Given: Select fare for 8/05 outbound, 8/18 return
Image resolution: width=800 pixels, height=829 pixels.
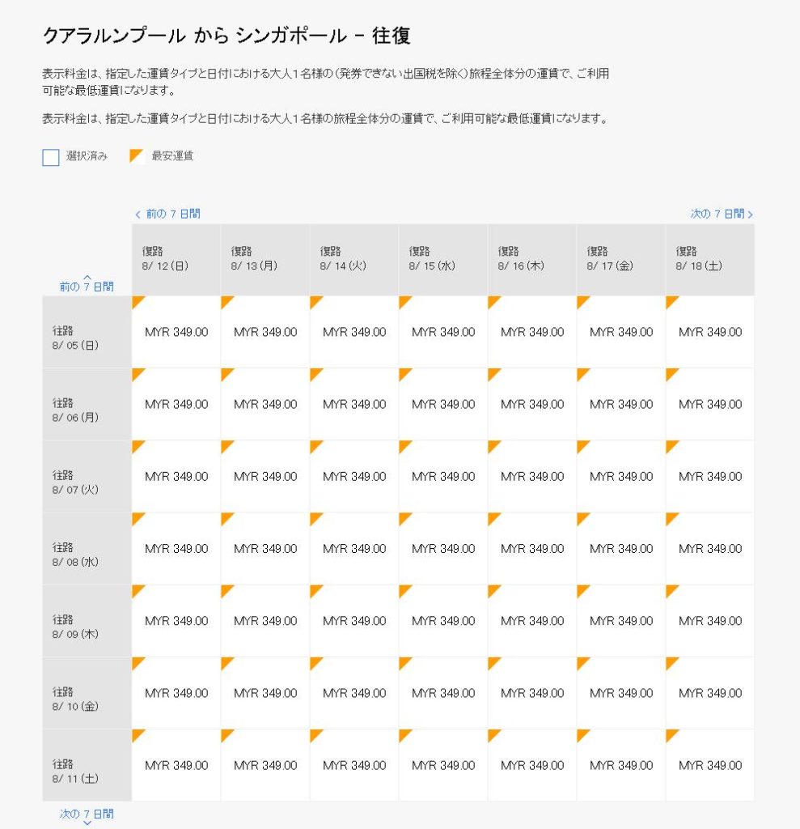Looking at the screenshot, I should tap(710, 332).
